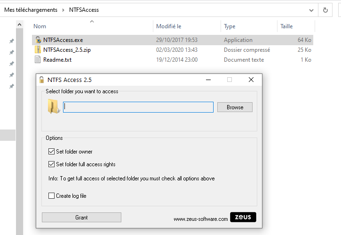Click the NTFSAccess.exe application icon

click(38, 40)
